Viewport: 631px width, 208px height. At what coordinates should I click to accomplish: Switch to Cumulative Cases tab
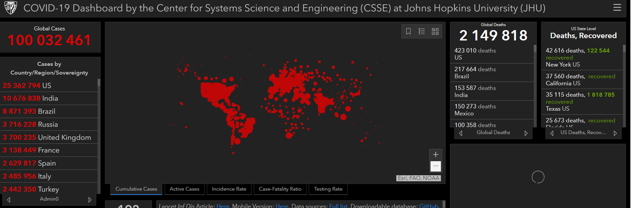click(x=136, y=189)
